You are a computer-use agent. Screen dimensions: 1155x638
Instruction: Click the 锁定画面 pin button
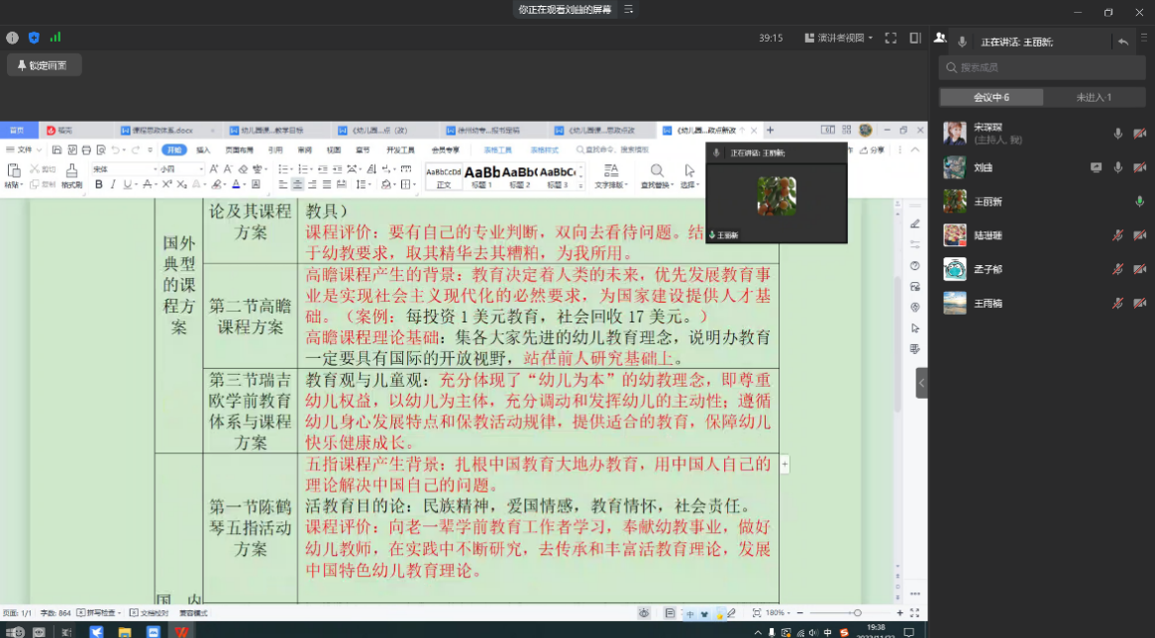pyautogui.click(x=44, y=65)
